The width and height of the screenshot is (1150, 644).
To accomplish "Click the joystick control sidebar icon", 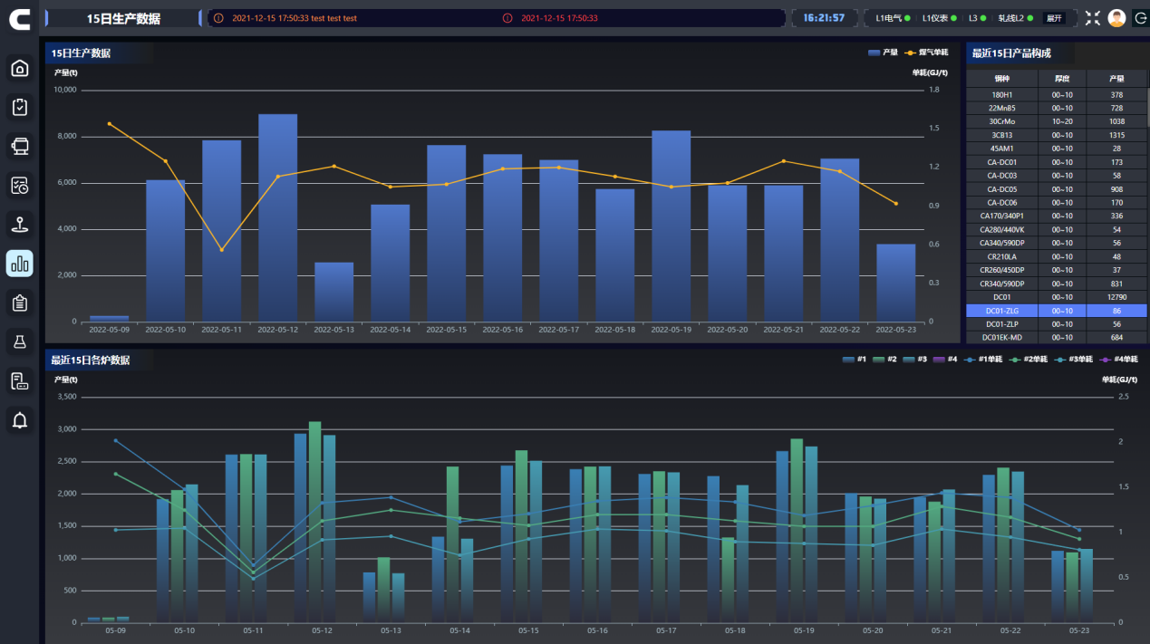I will pos(20,224).
